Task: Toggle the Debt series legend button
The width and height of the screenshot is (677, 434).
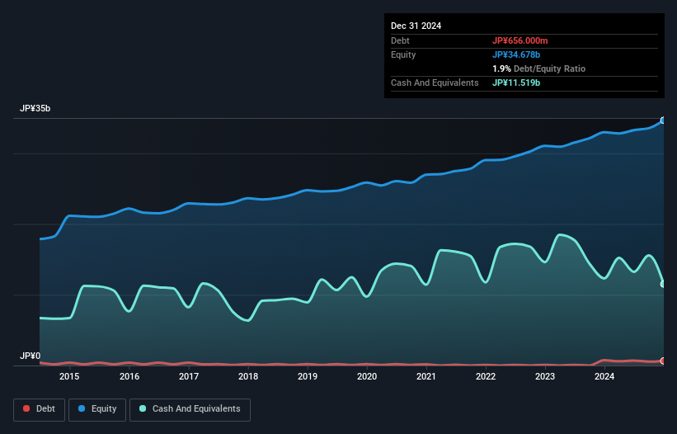Action: pyautogui.click(x=39, y=409)
